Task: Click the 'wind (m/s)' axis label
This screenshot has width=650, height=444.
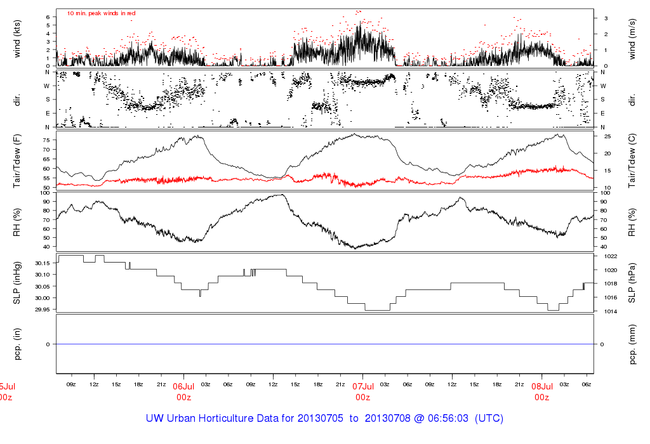Action: (632, 38)
